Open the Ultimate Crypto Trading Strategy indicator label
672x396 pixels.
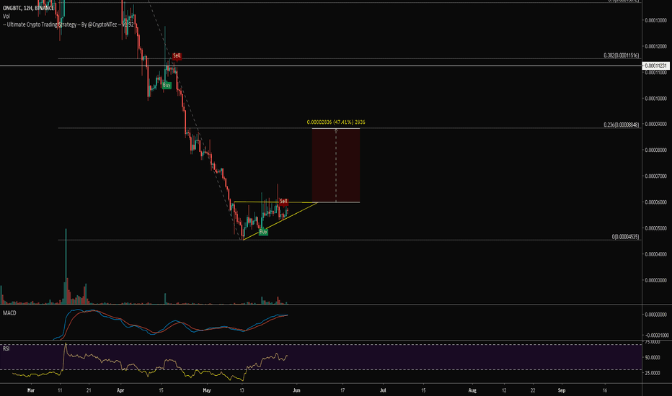(x=68, y=24)
